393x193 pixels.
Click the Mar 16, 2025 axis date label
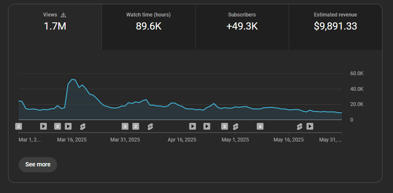(71, 140)
